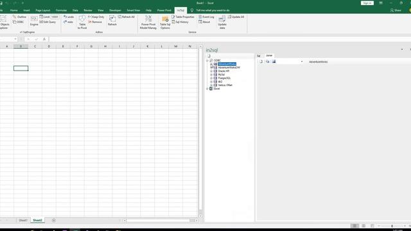This screenshot has width=411, height=231.
Task: Switch to the Sql tab
Action: pyautogui.click(x=258, y=56)
